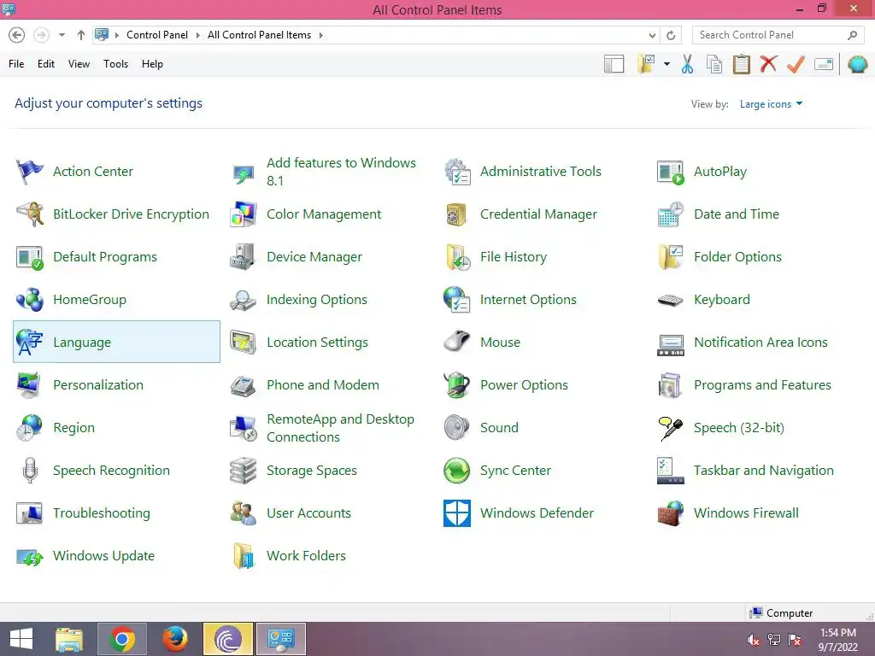The image size is (875, 656).
Task: Open the View by Large icons dropdown
Action: point(771,104)
